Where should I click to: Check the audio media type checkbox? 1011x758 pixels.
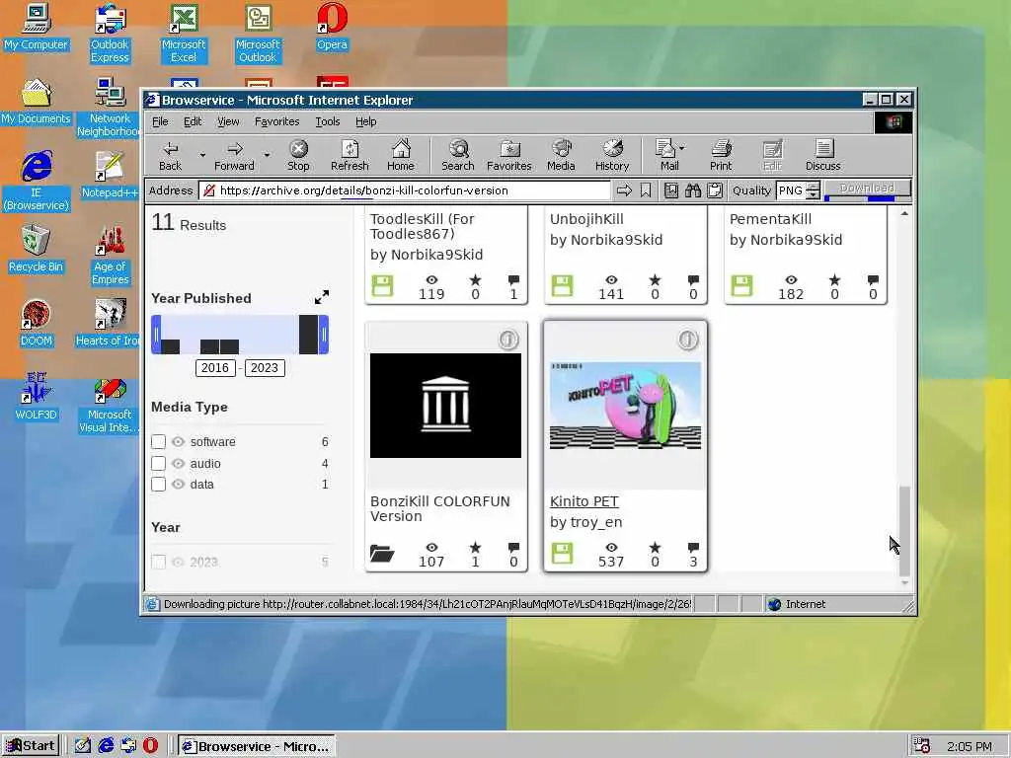[158, 464]
